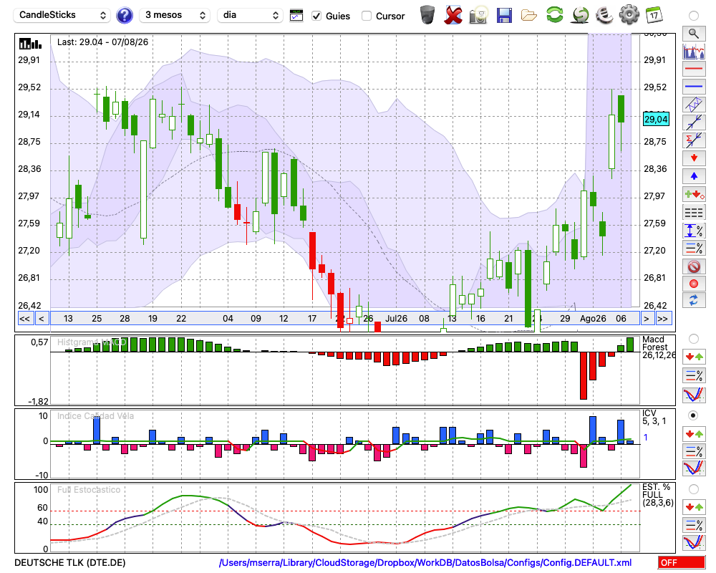Toggle the red OFF indicator

(682, 562)
